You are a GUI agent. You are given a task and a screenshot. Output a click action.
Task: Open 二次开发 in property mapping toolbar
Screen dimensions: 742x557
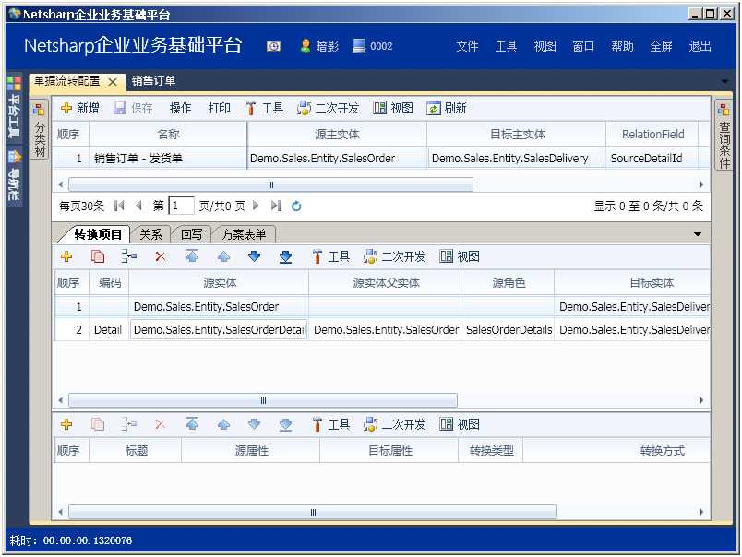pos(395,424)
